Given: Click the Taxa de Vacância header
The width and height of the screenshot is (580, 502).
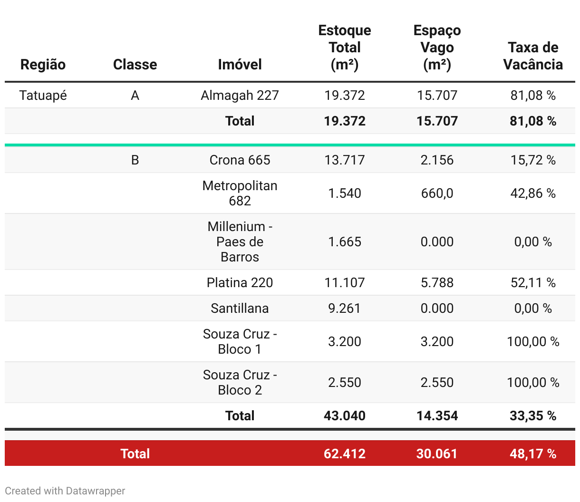Looking at the screenshot, I should click(533, 56).
